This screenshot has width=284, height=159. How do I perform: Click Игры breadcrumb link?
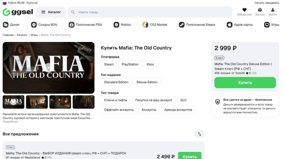pyautogui.click(x=34, y=35)
